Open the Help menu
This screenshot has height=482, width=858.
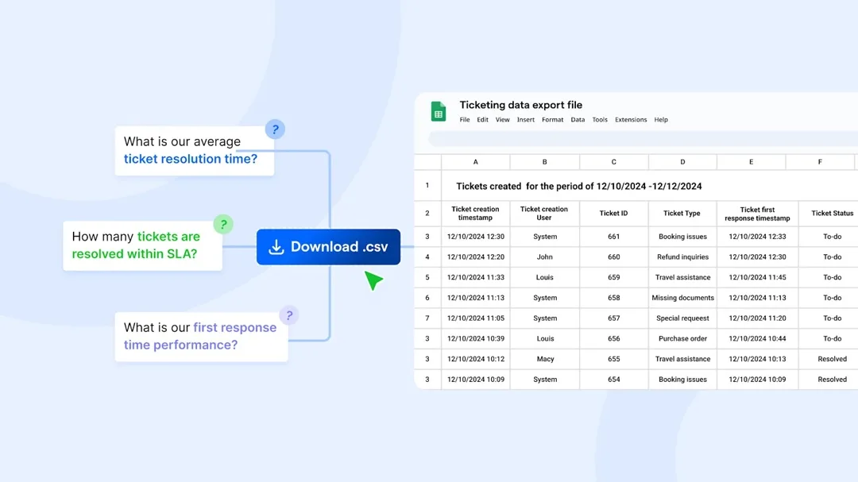661,120
